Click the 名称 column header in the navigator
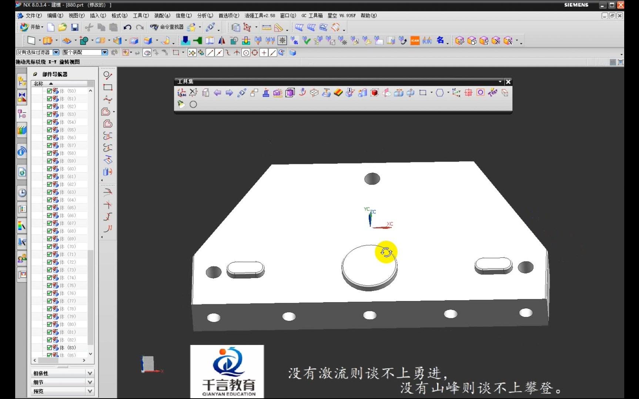The height and width of the screenshot is (399, 639). [x=38, y=83]
